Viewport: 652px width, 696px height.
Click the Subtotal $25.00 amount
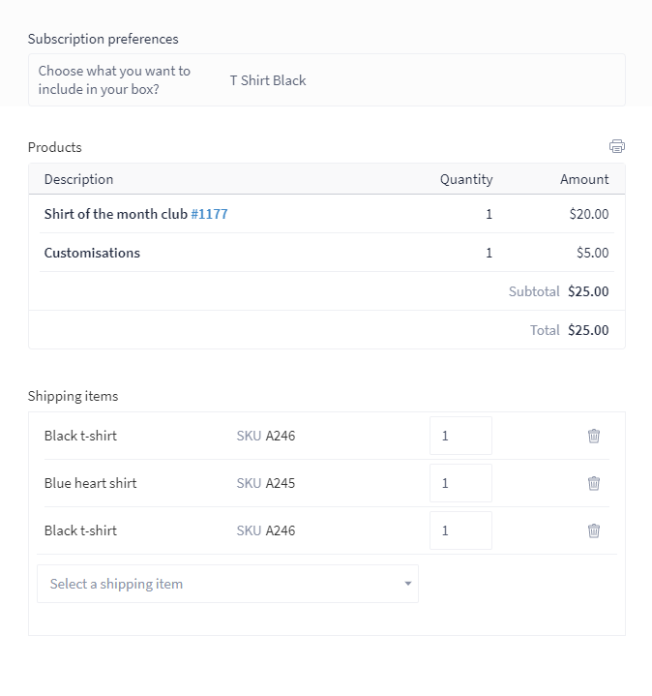(588, 291)
